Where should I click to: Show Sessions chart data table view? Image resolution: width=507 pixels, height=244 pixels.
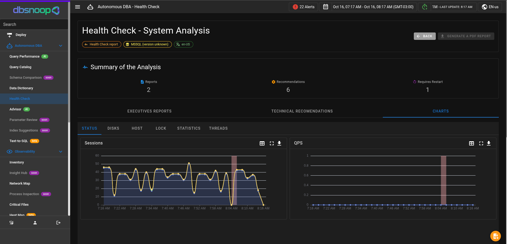coord(262,143)
